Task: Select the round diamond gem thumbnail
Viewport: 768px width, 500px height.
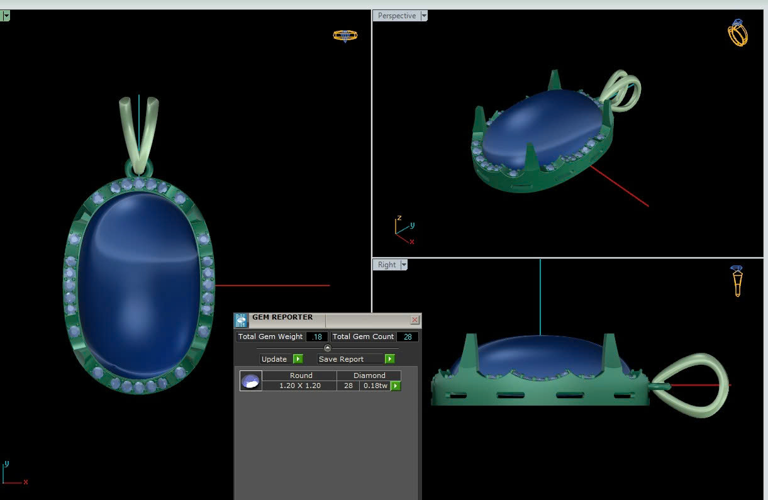Action: (251, 381)
